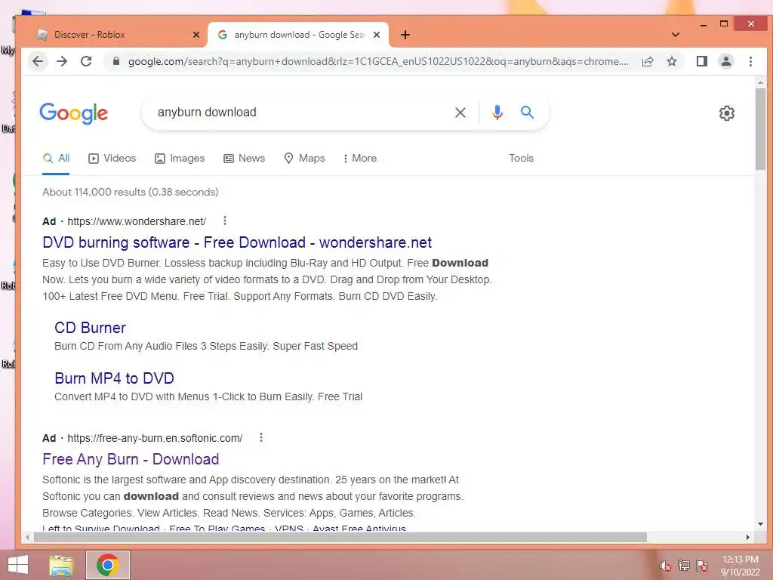
Task: Close the anyburn download search tab
Action: tap(377, 35)
